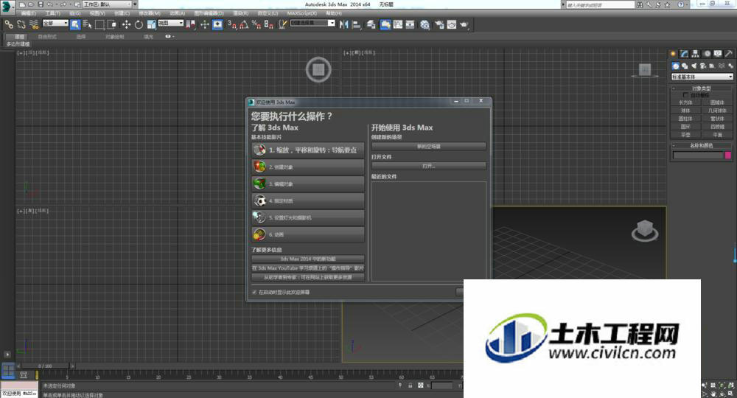
Task: Toggle the Angle Snap icon
Action: (244, 24)
